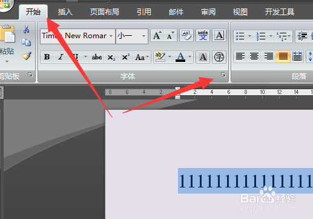Switch to 视图 tab
The width and height of the screenshot is (313, 219).
pyautogui.click(x=240, y=12)
